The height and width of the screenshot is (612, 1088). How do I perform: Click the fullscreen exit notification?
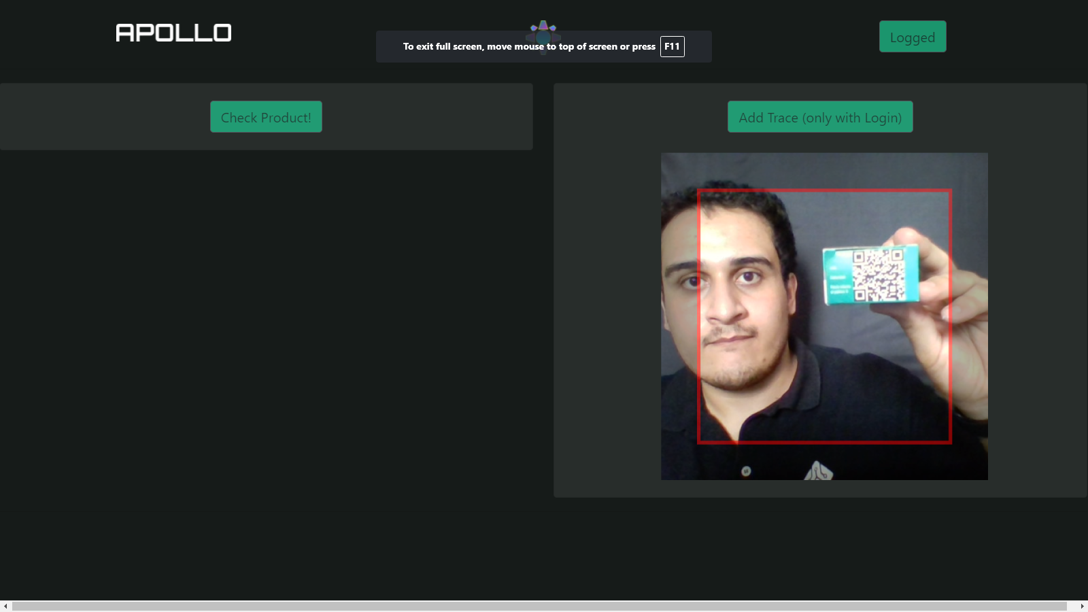[x=544, y=46]
